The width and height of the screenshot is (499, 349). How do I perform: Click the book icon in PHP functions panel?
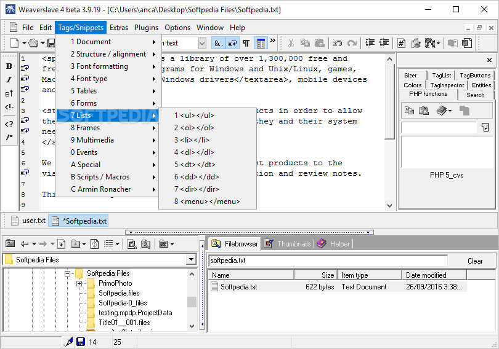point(441,111)
